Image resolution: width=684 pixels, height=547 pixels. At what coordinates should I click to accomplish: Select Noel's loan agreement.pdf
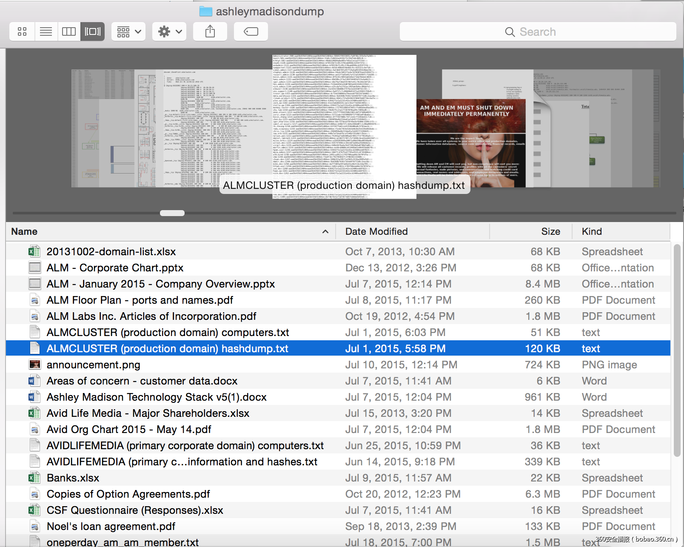pyautogui.click(x=111, y=526)
